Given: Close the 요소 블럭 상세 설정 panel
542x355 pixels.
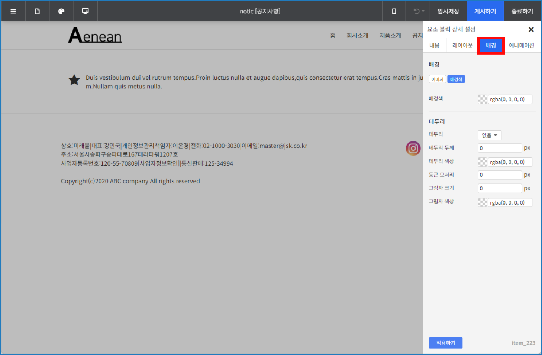Looking at the screenshot, I should [531, 29].
